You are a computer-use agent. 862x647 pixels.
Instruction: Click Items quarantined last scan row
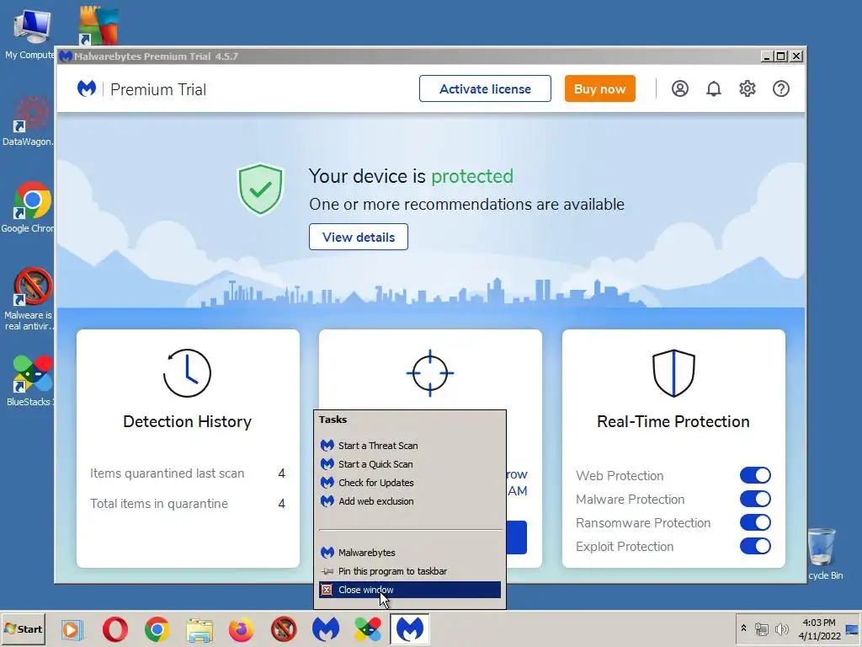(x=188, y=473)
